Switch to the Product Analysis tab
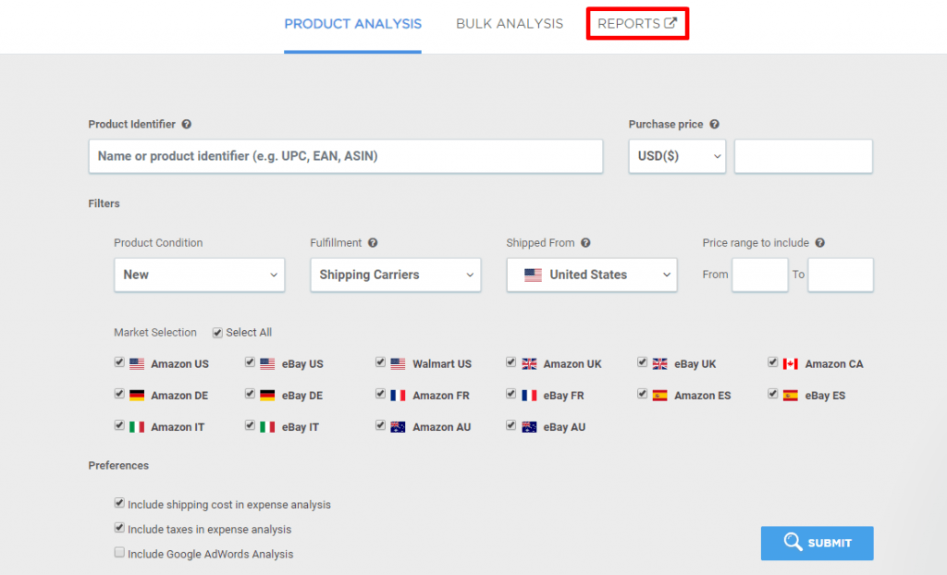Viewport: 947px width, 575px height. click(x=352, y=23)
